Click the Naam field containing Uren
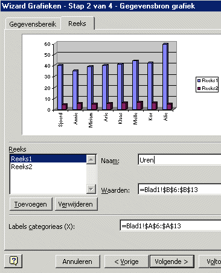This screenshot has height=273, width=221. (x=179, y=160)
